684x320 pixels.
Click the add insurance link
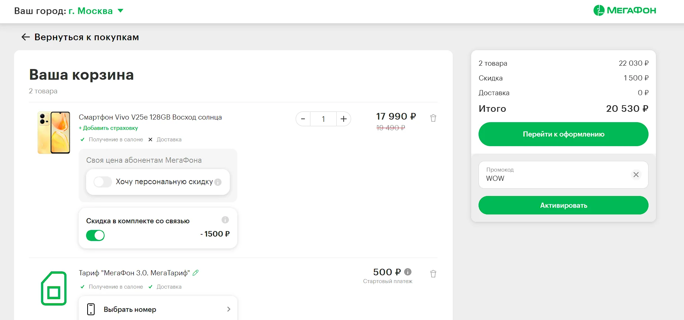108,128
